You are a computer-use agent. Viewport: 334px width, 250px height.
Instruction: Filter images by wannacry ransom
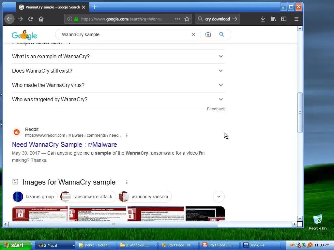(x=145, y=197)
